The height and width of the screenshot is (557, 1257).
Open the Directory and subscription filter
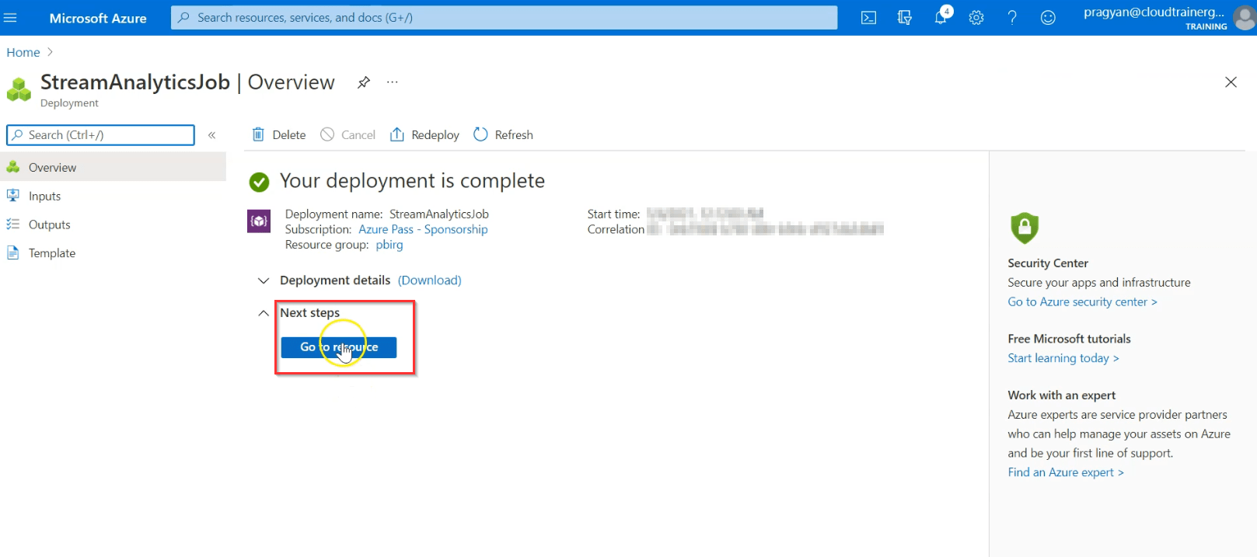(x=905, y=17)
